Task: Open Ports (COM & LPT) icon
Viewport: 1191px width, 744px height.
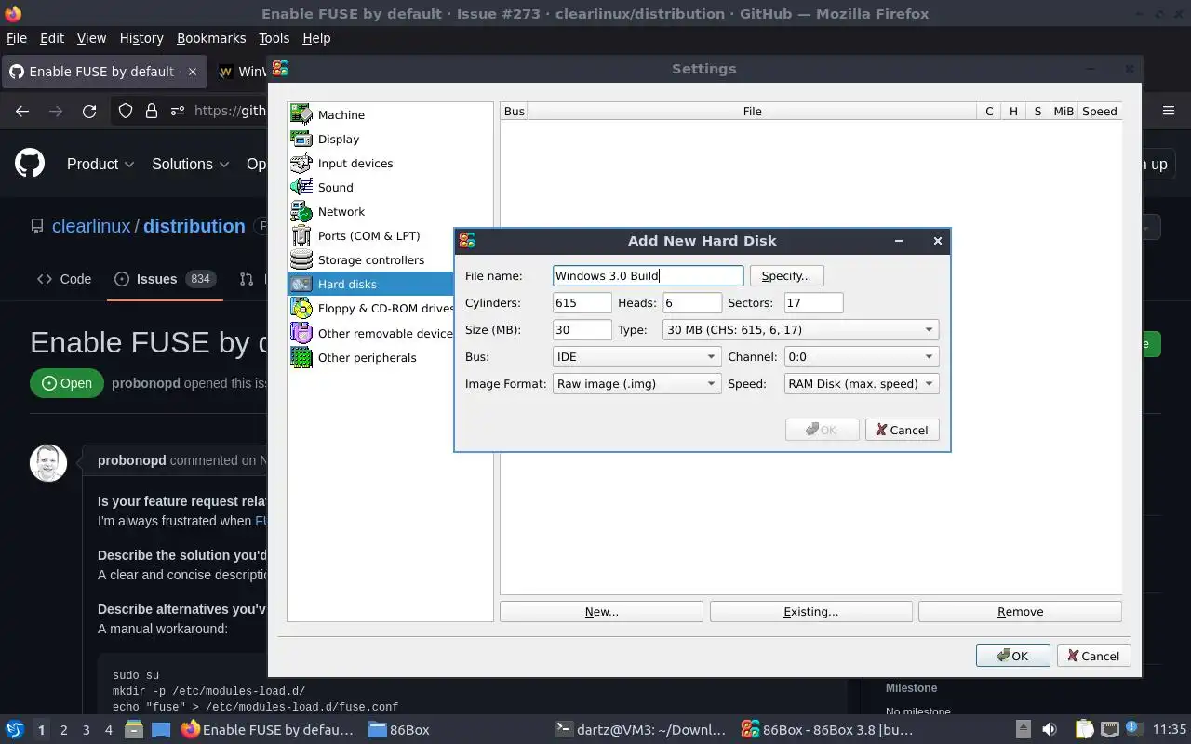Action: 301,235
